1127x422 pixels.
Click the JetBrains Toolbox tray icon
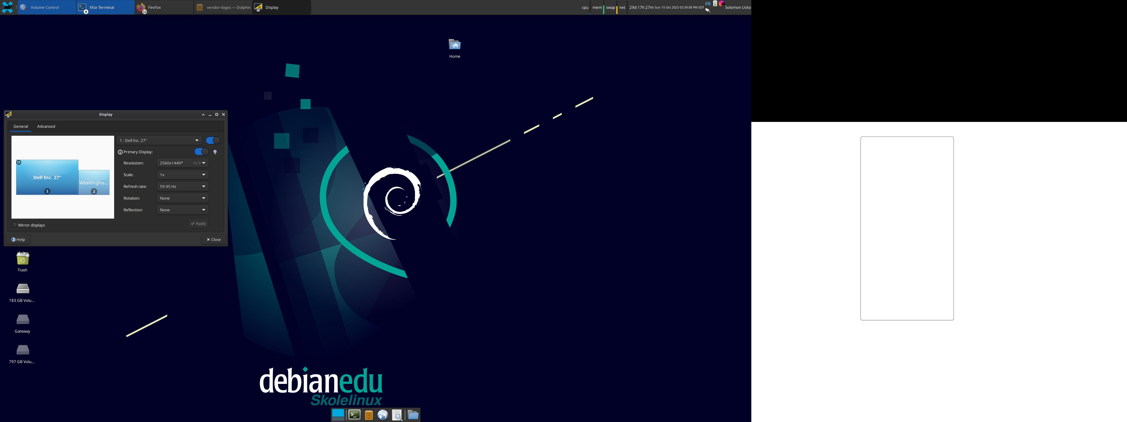point(721,4)
